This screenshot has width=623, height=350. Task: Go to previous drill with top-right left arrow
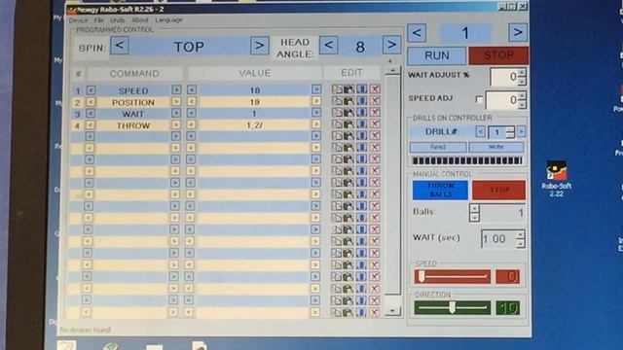[417, 32]
